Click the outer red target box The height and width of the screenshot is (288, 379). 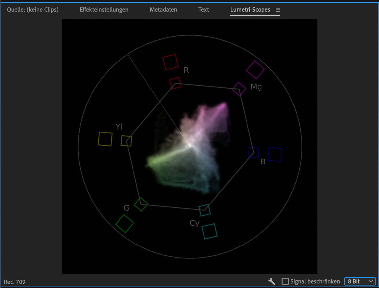[x=170, y=62]
